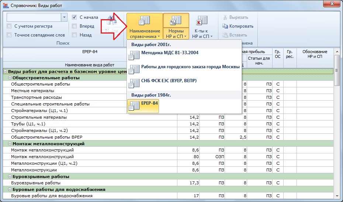Click the Копировать icon
This screenshot has height=202, width=343.
tap(225, 26)
